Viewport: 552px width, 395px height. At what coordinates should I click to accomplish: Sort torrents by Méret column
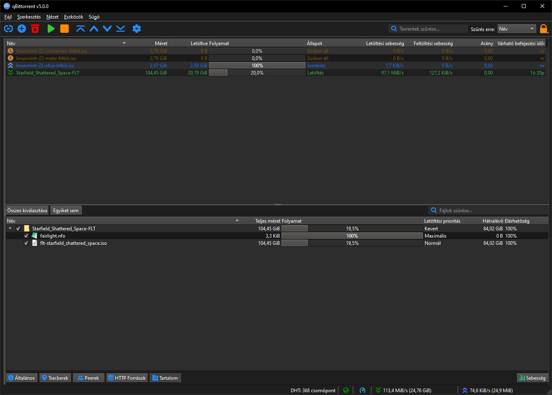[x=148, y=43]
